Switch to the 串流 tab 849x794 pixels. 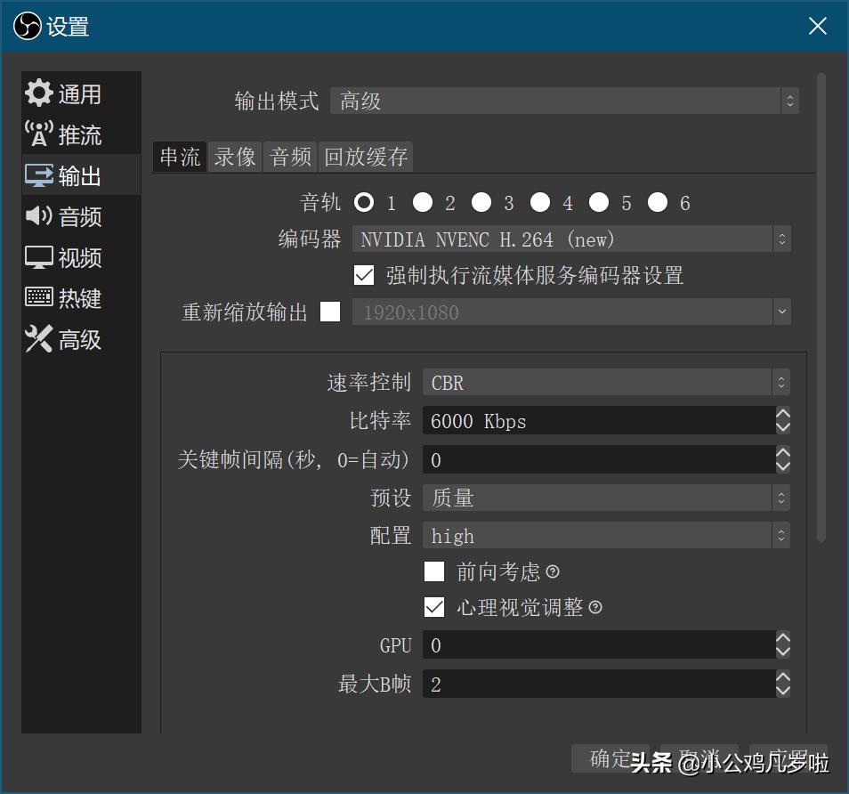click(180, 157)
